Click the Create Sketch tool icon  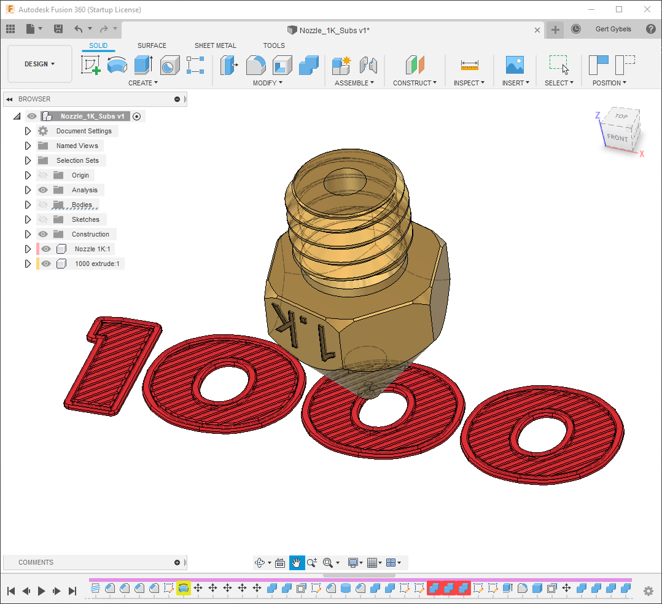pyautogui.click(x=91, y=65)
